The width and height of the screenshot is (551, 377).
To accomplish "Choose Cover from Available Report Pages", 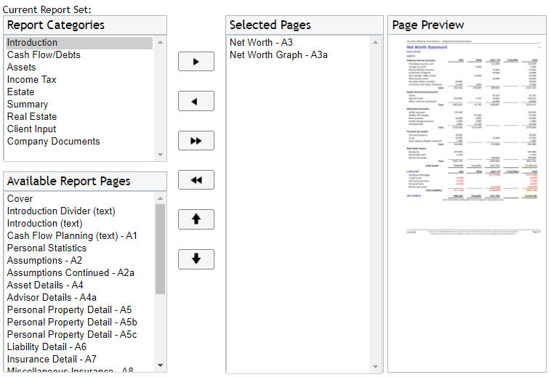I will [20, 199].
